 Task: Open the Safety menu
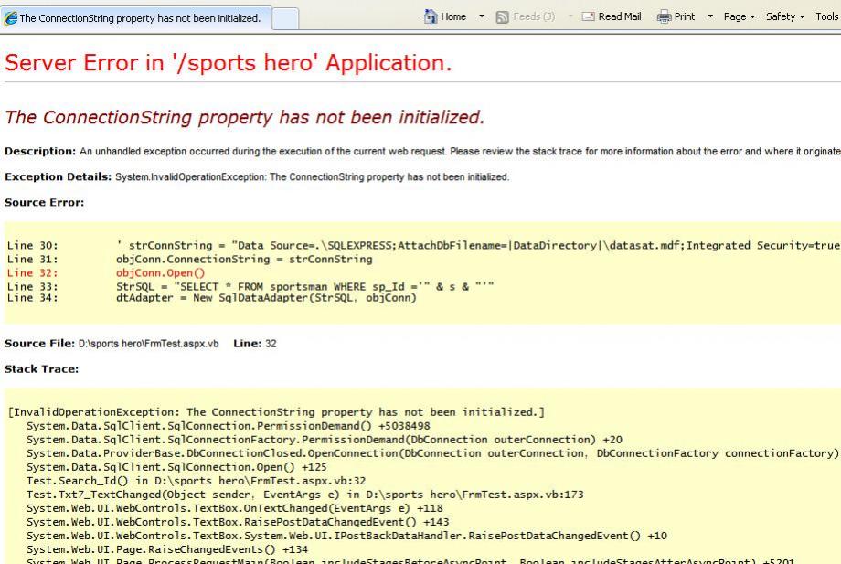tap(785, 16)
